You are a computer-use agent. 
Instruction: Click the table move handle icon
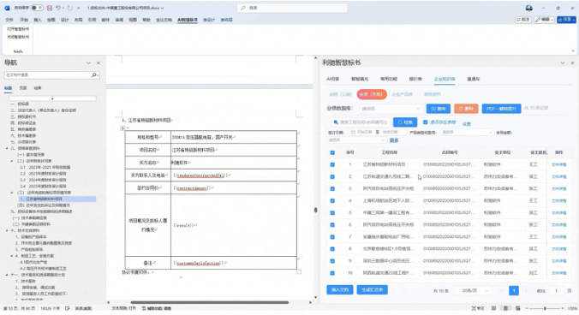(122, 128)
